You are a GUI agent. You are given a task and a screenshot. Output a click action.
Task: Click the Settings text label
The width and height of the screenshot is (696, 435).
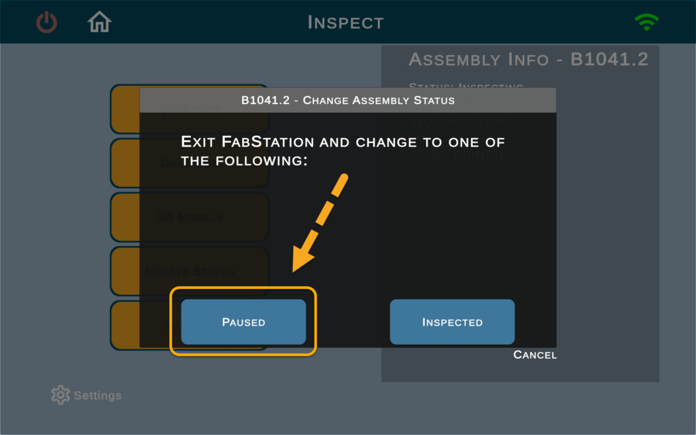[98, 395]
